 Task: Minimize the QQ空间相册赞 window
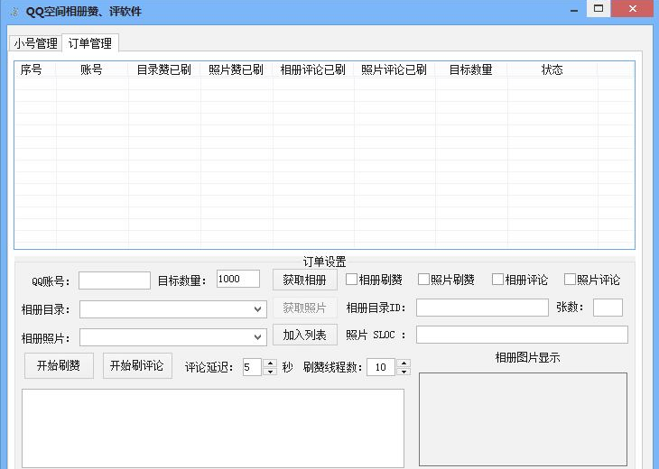[x=574, y=10]
